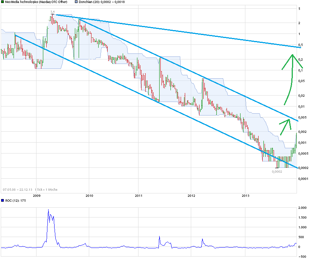Viewport: 312px width, 260px height.
Task: Click the blue ROC (12) legend square
Action: click(x=3, y=200)
